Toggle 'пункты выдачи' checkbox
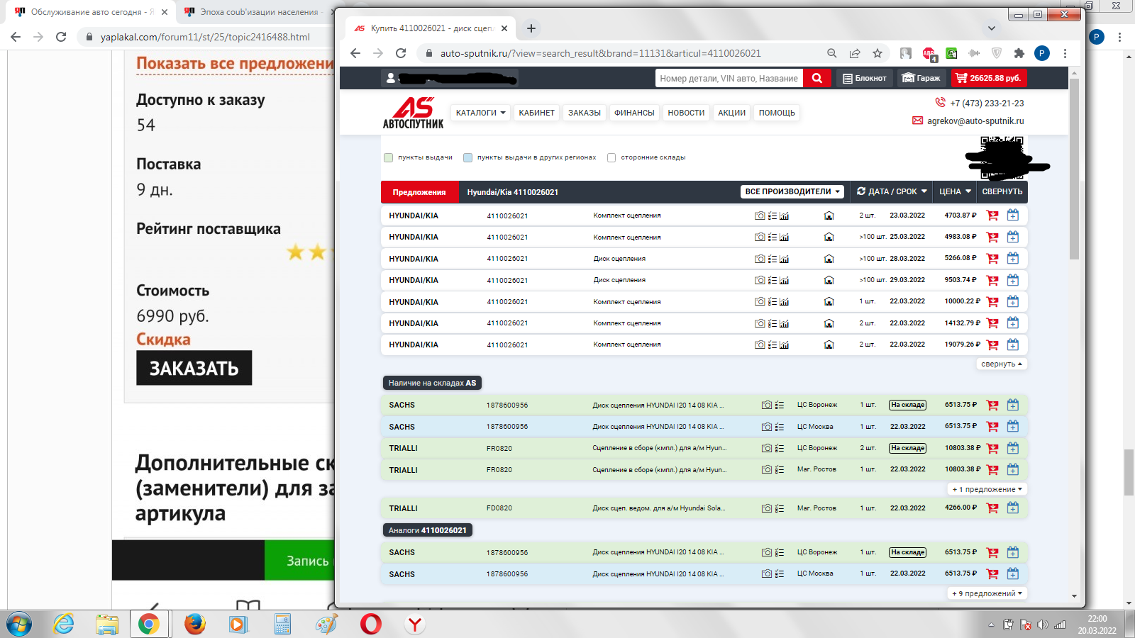 388,157
